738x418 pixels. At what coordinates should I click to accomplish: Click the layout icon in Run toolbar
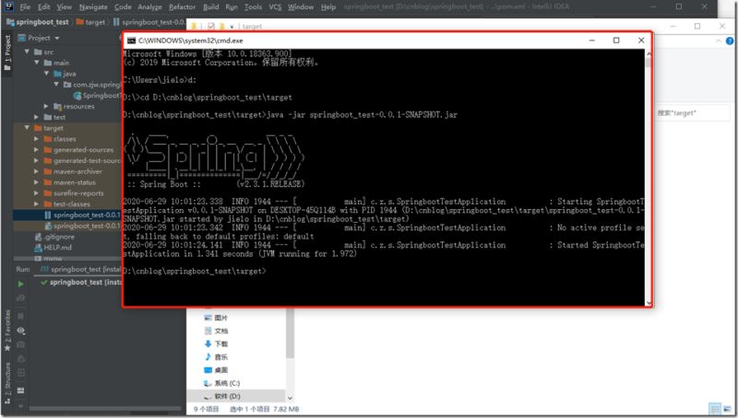point(20,390)
